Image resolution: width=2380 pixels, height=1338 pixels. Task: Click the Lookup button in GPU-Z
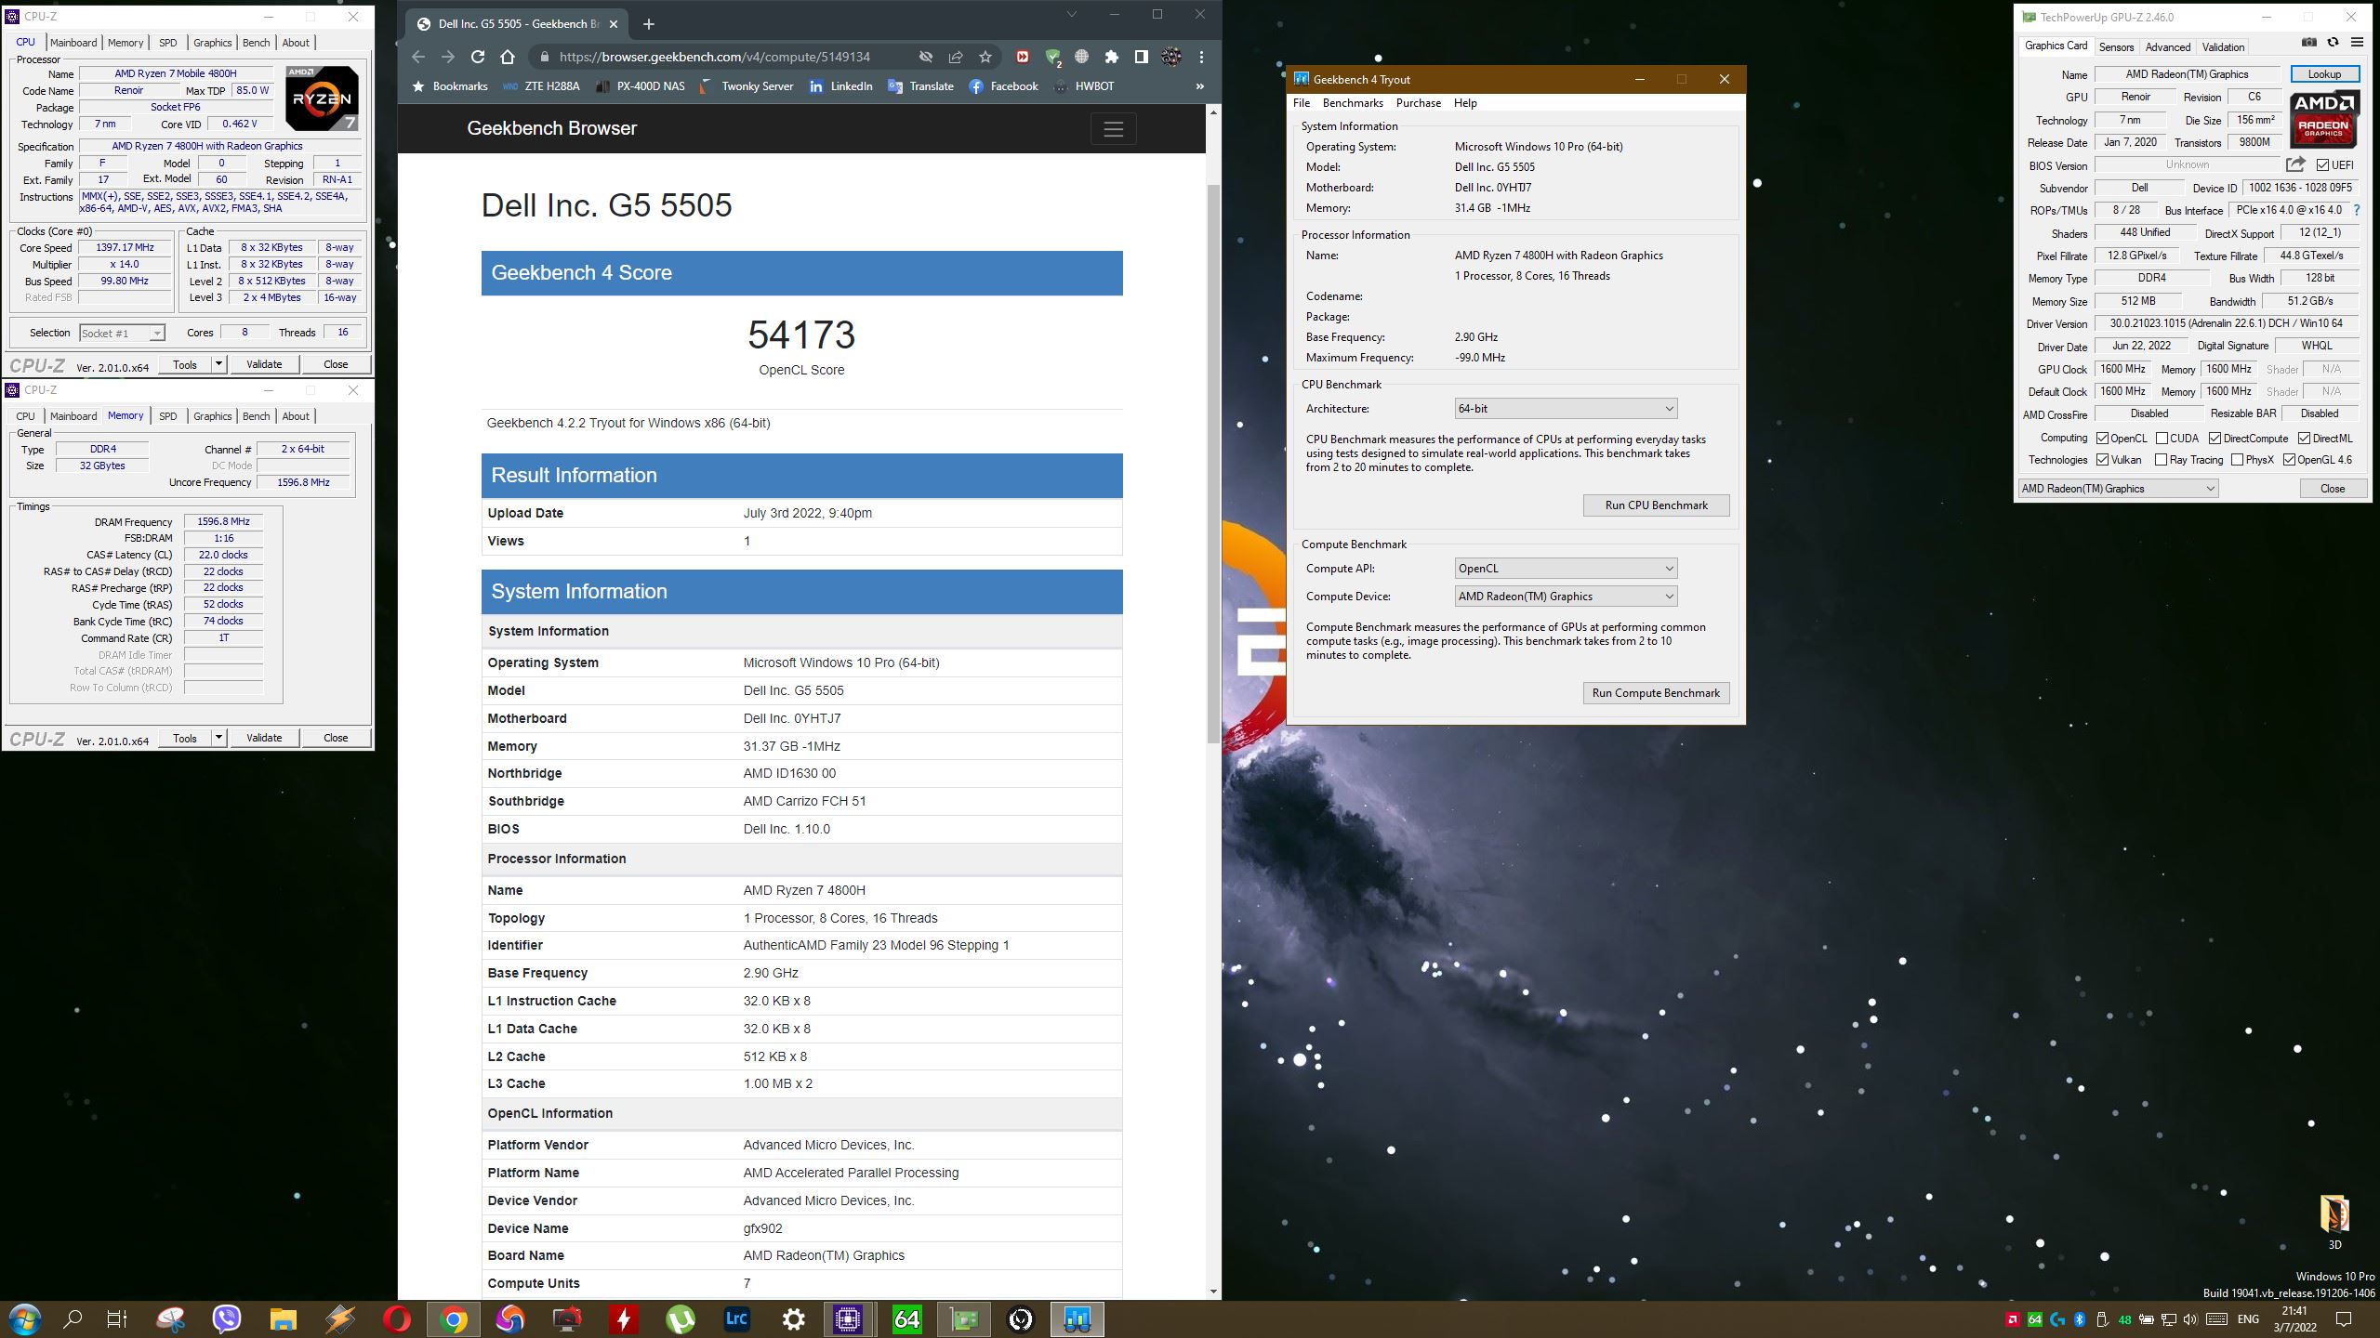(x=2324, y=74)
